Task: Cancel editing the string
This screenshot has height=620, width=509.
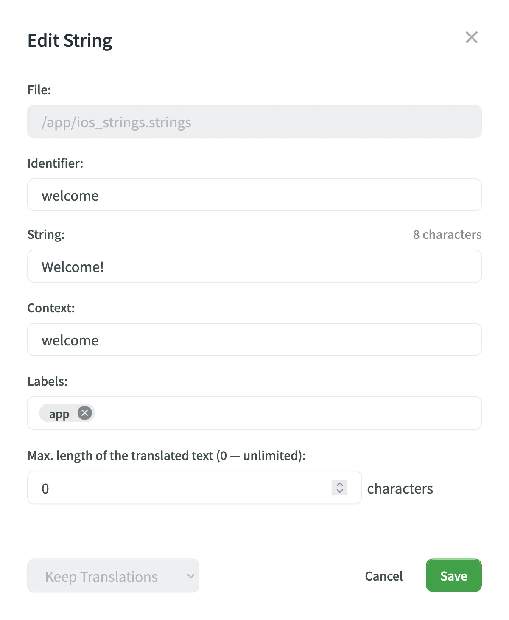Action: coord(383,576)
